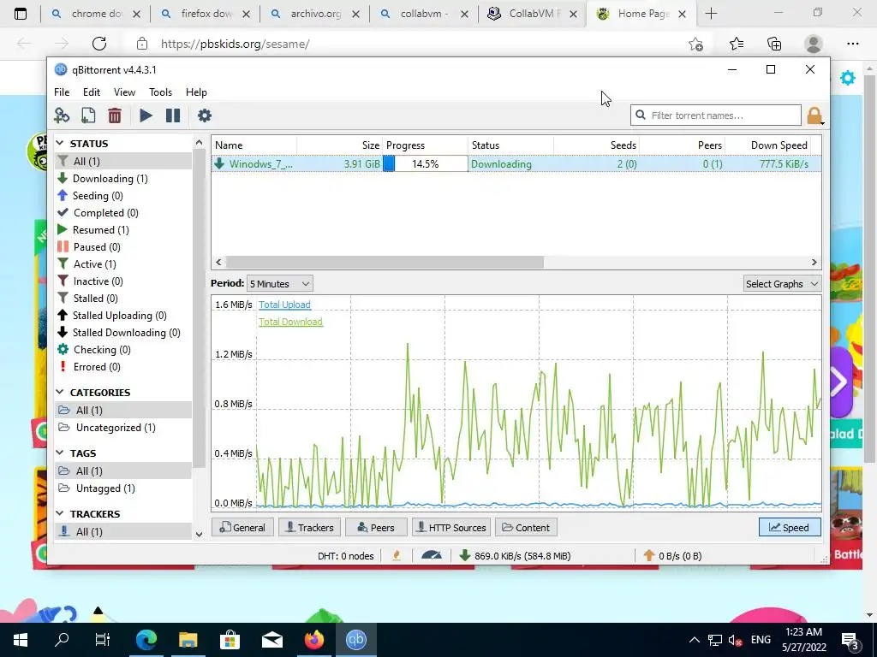Click the green download speed arrow in status bar
Image resolution: width=877 pixels, height=657 pixels.
[x=464, y=555]
